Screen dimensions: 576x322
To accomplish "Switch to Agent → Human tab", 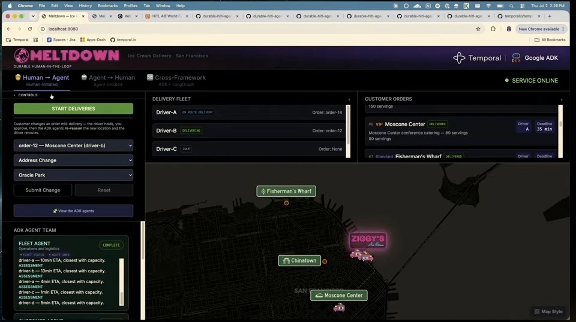I will click(107, 80).
